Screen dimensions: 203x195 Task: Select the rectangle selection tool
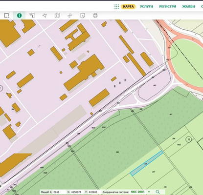[x=7, y=16]
